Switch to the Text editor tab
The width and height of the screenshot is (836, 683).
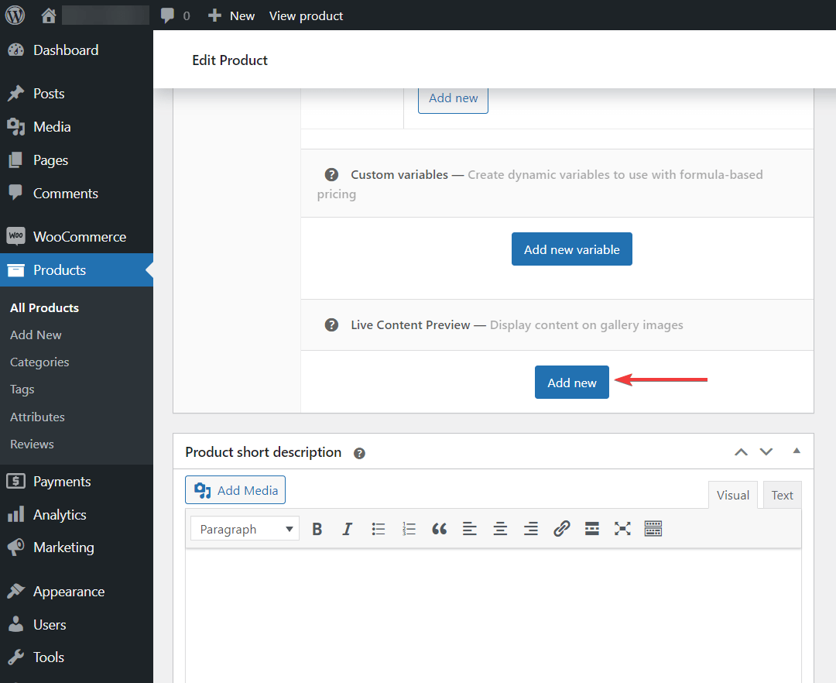[x=782, y=496]
